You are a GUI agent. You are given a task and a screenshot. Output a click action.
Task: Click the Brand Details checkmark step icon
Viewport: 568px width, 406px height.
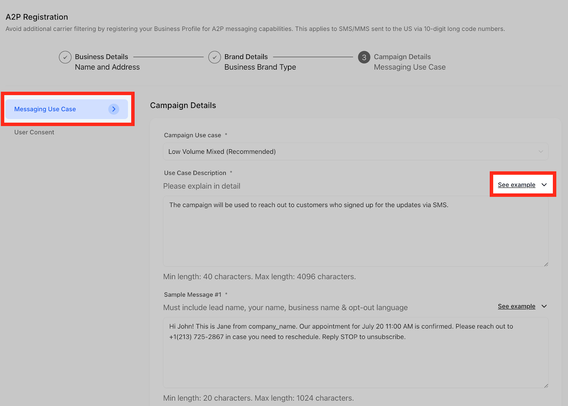(x=215, y=57)
